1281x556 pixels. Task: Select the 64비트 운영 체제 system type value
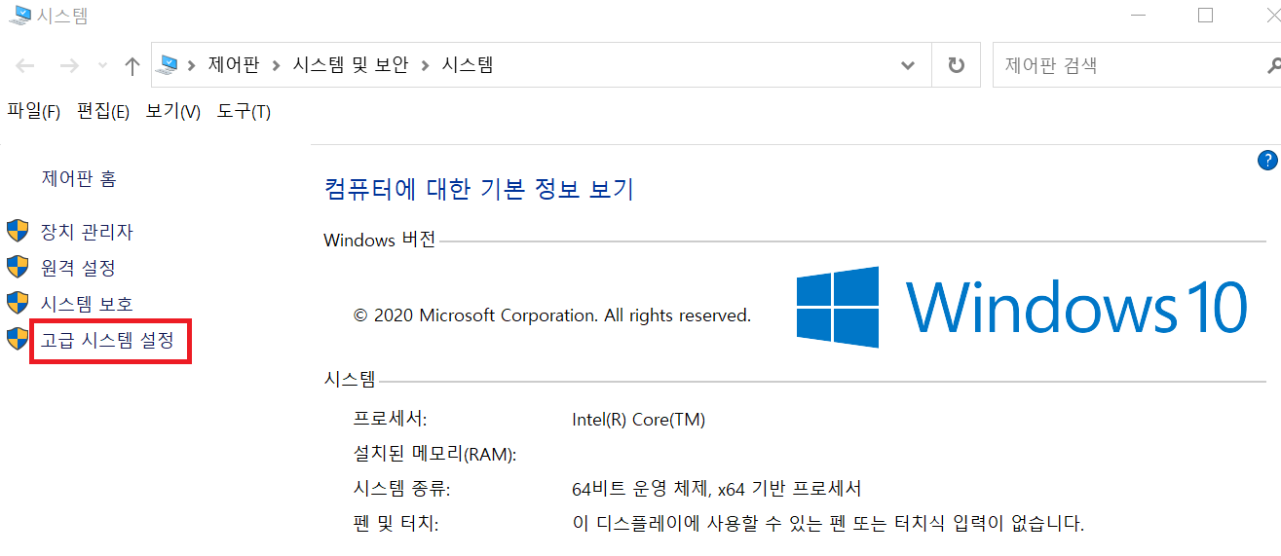pos(717,488)
